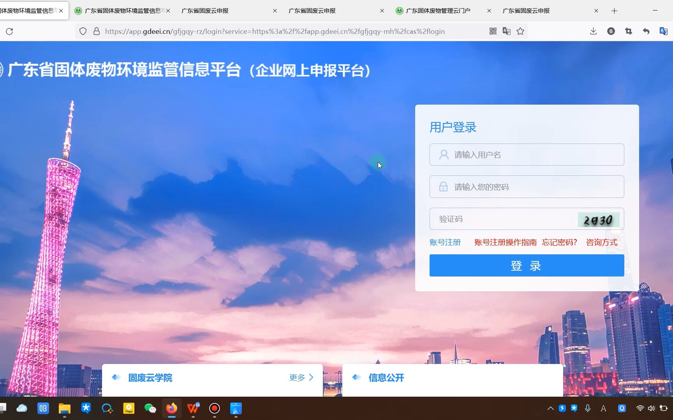The width and height of the screenshot is (673, 420).
Task: Reload the current page
Action: [x=9, y=31]
